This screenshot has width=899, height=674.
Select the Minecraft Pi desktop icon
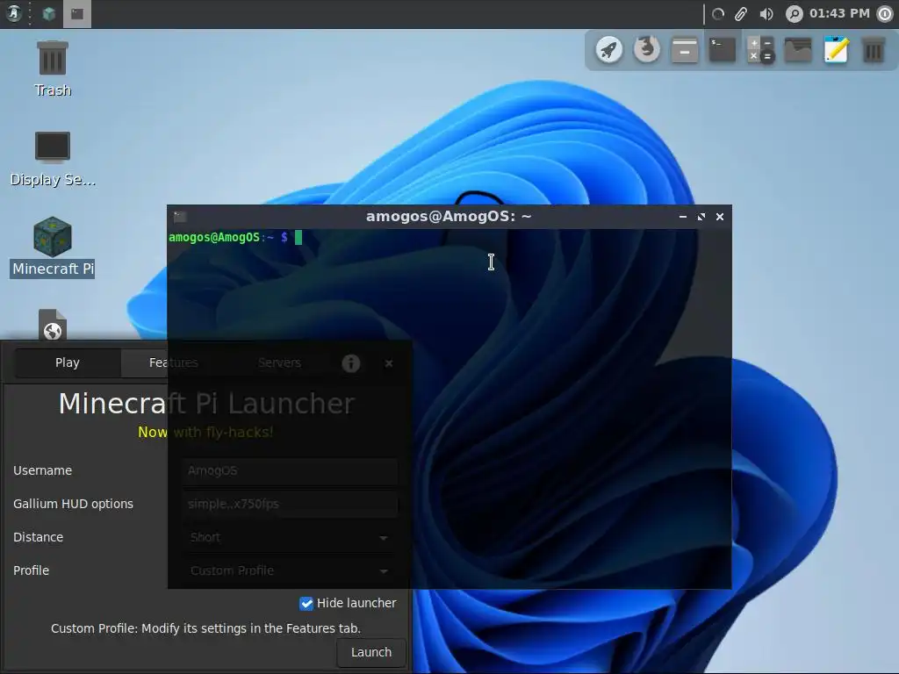(x=52, y=247)
